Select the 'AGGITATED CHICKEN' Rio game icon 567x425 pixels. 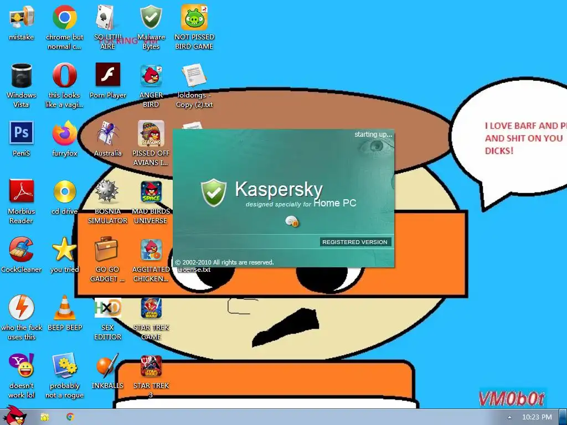[x=151, y=250]
